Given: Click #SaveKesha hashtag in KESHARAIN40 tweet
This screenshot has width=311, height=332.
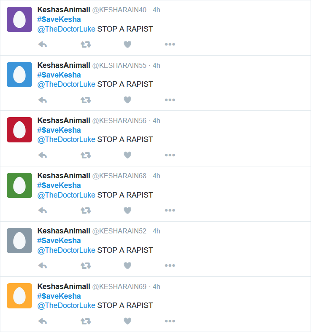Looking at the screenshot, I should coord(59,19).
